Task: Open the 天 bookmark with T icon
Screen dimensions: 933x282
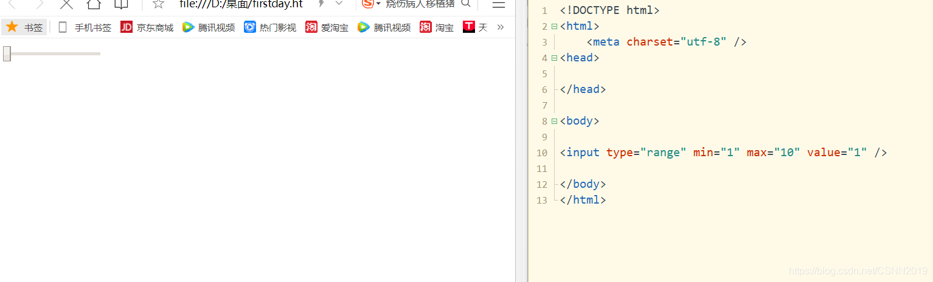Action: point(475,27)
